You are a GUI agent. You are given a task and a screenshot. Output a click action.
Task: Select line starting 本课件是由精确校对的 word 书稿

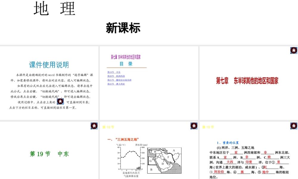55,75
